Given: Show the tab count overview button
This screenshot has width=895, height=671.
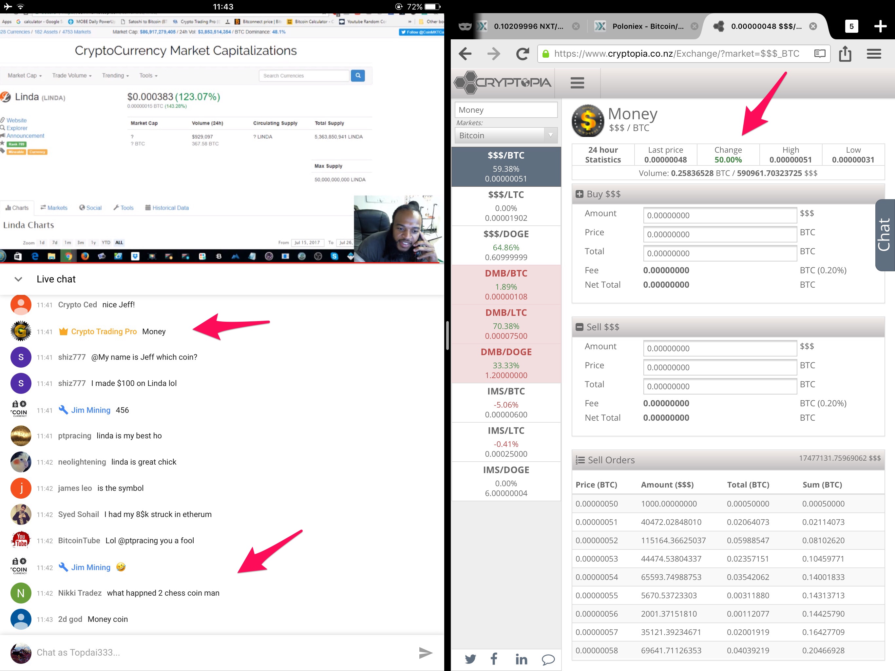Looking at the screenshot, I should (x=851, y=26).
